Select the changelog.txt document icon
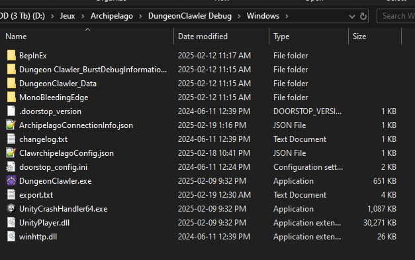Viewport: 415px width, 260px height. pyautogui.click(x=11, y=139)
